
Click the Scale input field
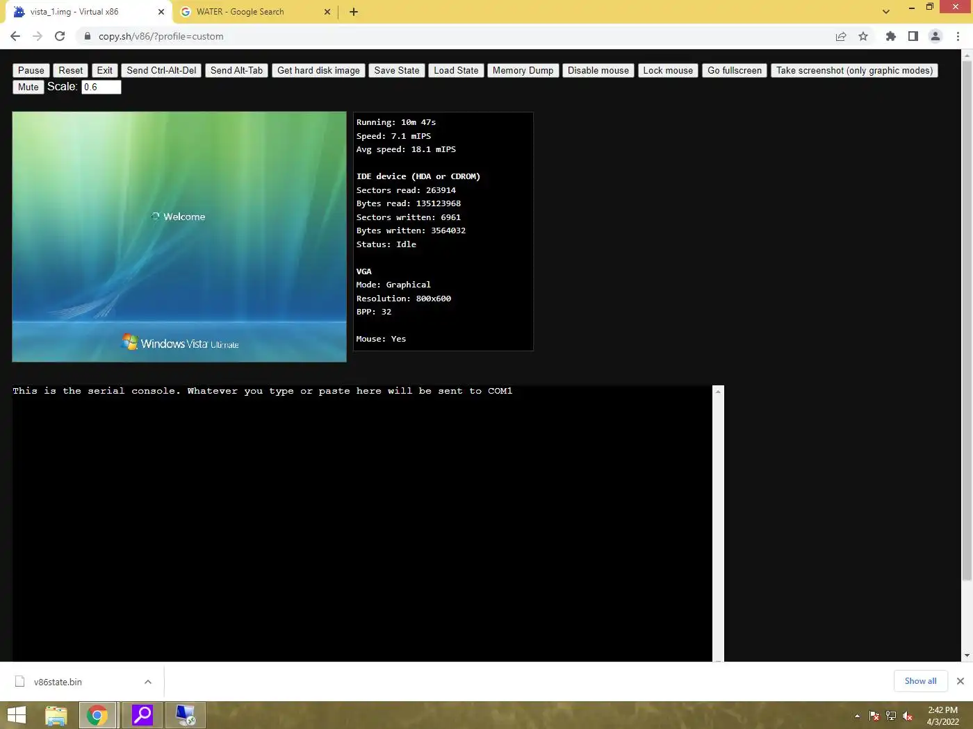pos(101,87)
